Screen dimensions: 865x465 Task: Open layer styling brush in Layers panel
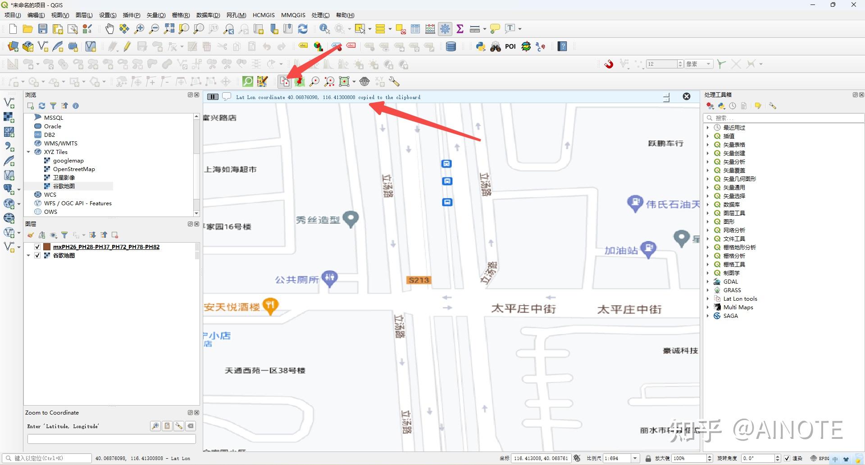pyautogui.click(x=31, y=235)
